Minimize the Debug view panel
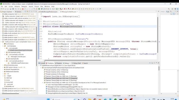Screen dimensions: 179x100 156,63
